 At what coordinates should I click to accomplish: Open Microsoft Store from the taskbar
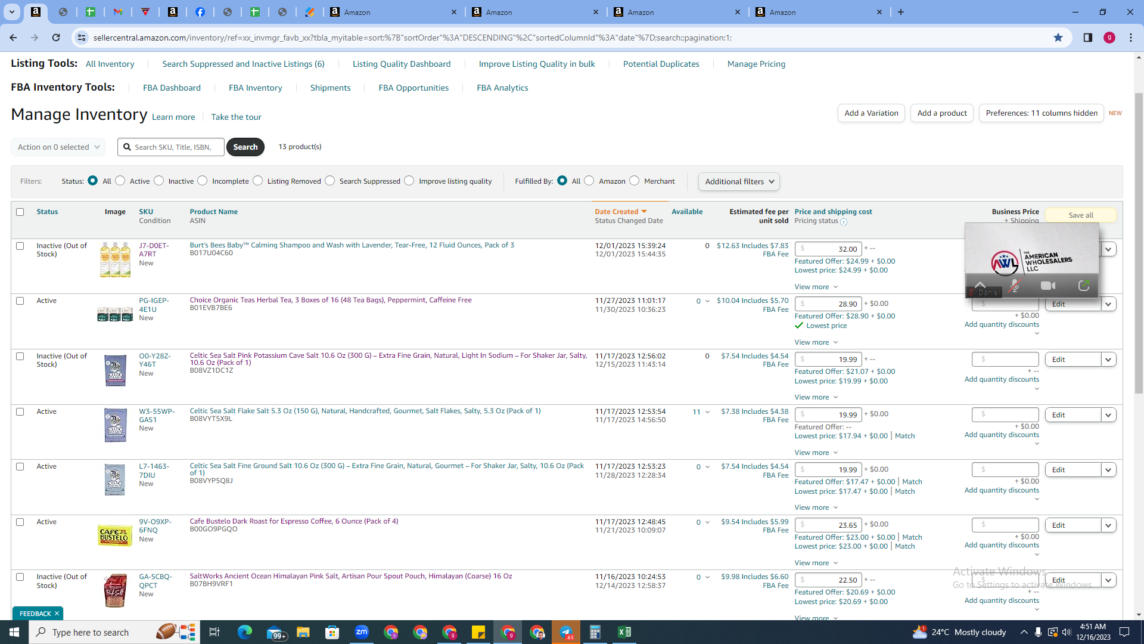coord(332,632)
